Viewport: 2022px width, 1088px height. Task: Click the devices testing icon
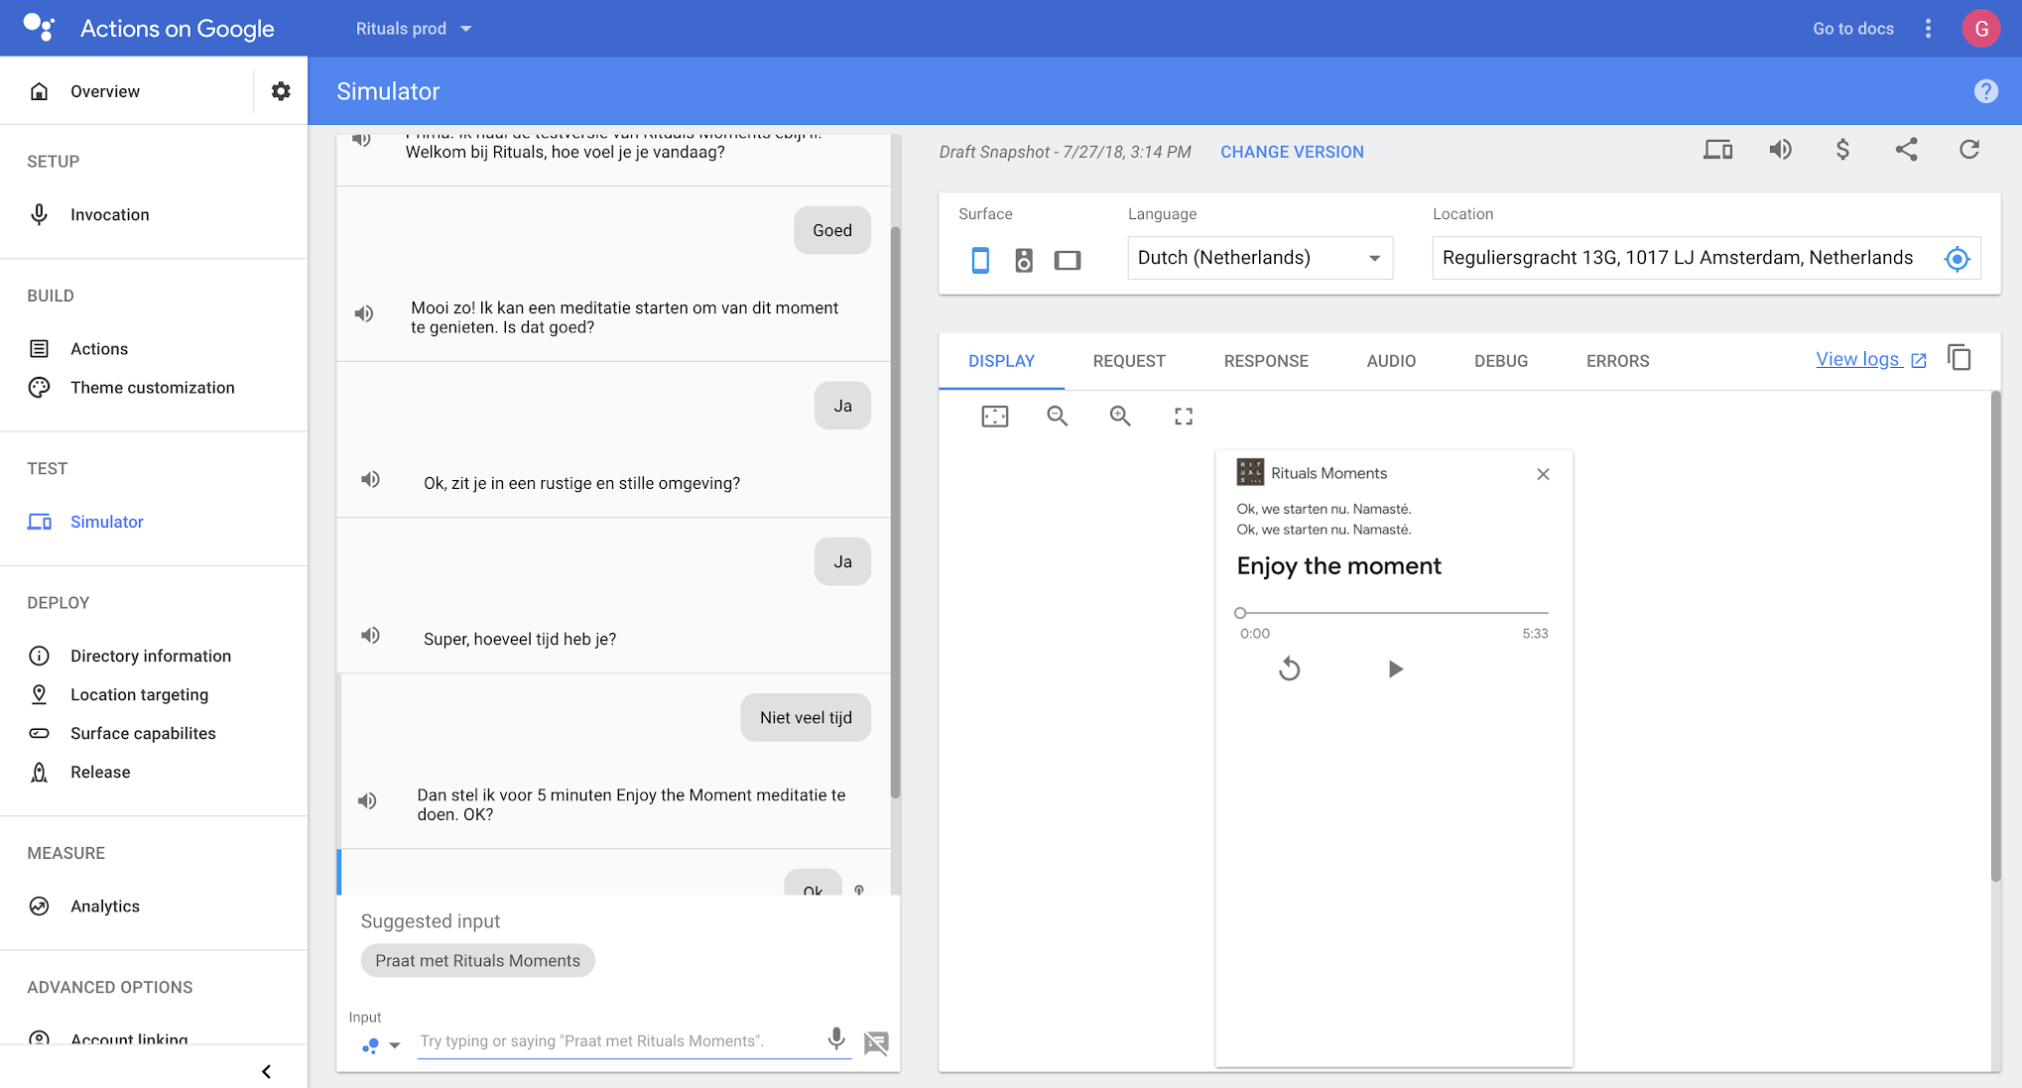pyautogui.click(x=1718, y=150)
